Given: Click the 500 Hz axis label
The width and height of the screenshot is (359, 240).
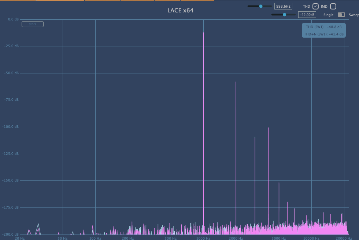Looking at the screenshot, I should [x=171, y=239].
